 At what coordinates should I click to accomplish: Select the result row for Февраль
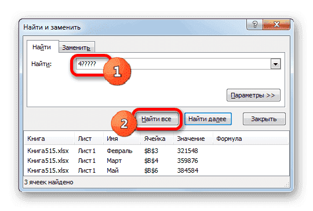156,151
